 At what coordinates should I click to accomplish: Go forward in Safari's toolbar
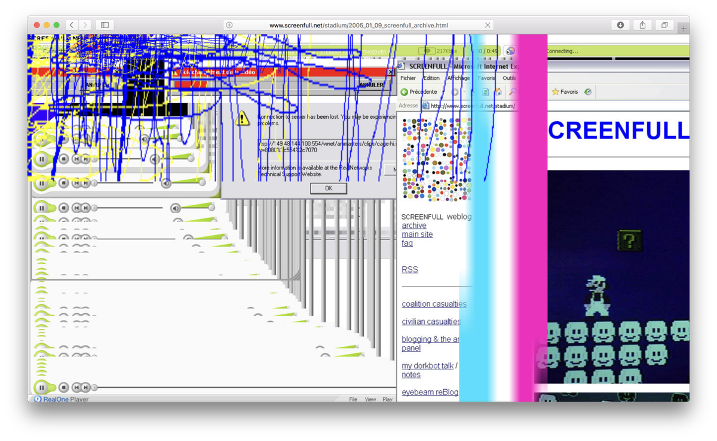(x=85, y=25)
